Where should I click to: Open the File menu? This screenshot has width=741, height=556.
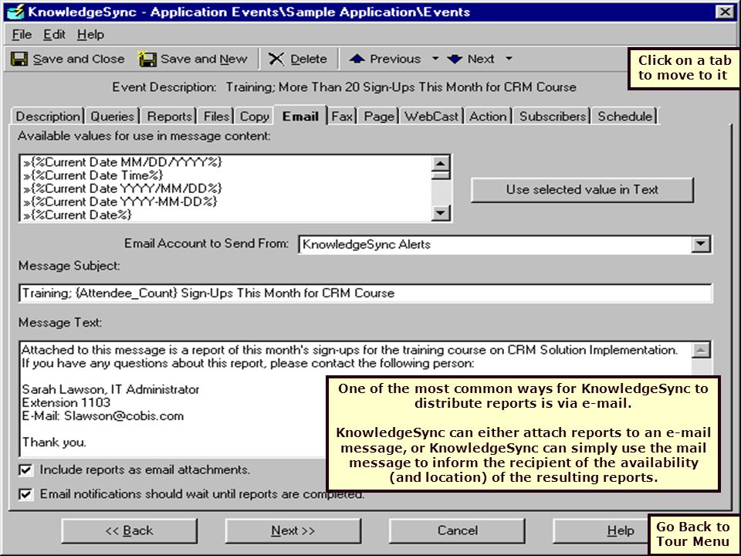pyautogui.click(x=22, y=35)
